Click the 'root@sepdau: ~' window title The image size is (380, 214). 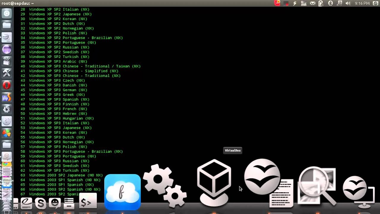(x=18, y=3)
